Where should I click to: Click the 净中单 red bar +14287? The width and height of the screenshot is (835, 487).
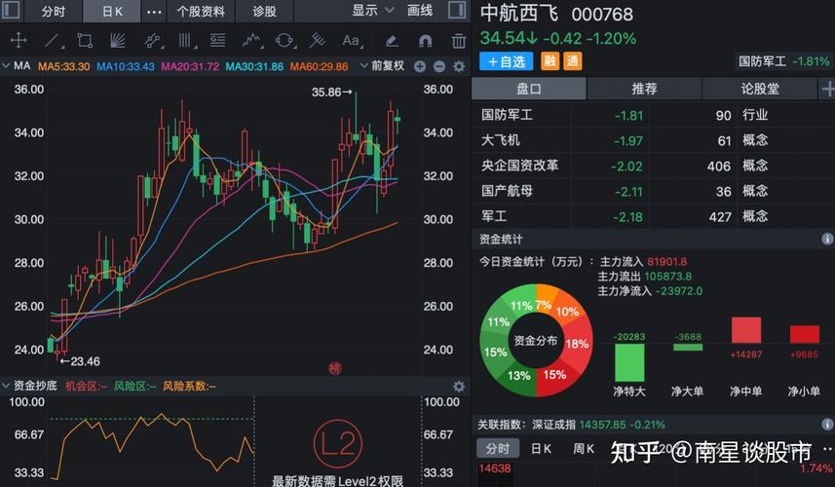(746, 330)
